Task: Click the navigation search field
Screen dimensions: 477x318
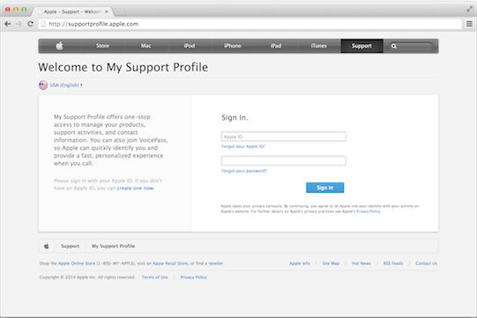Action: click(x=411, y=46)
